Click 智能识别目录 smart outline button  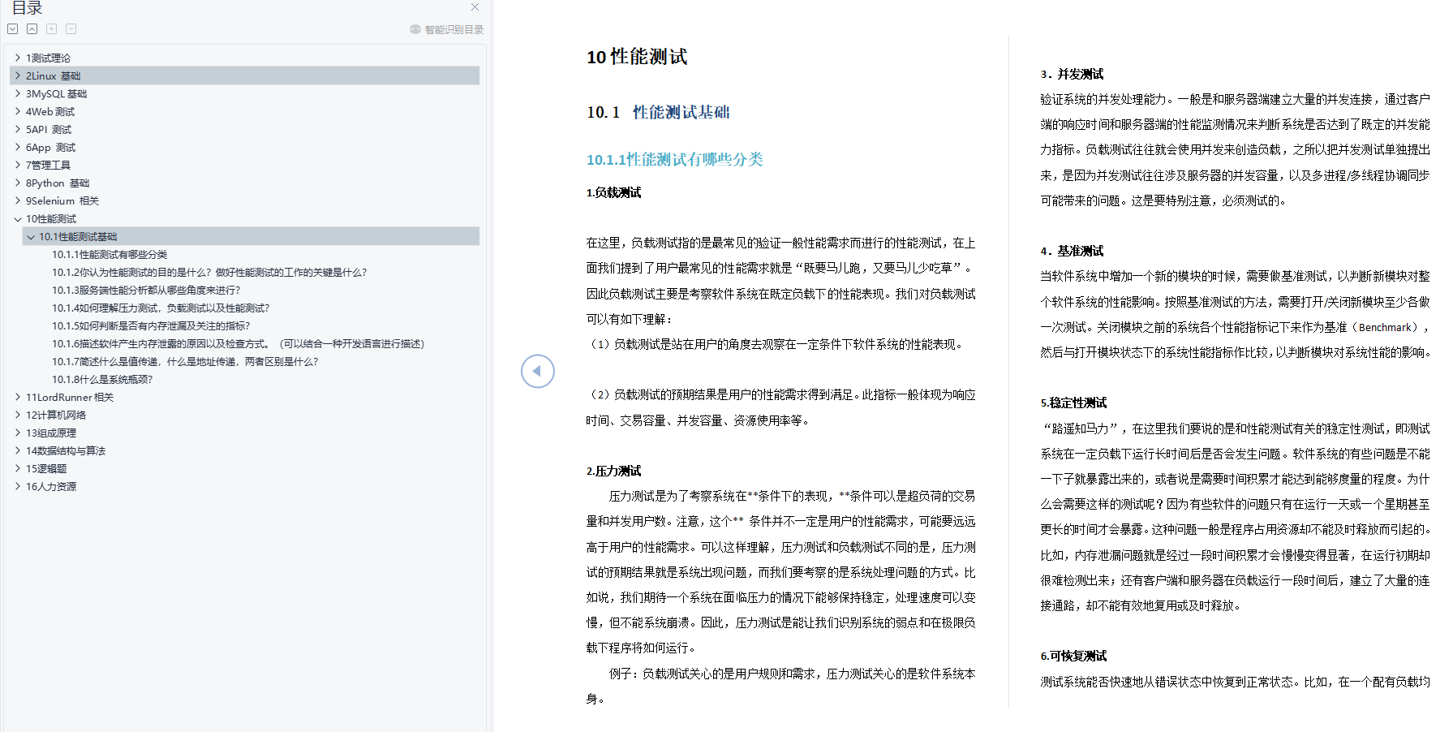click(446, 29)
